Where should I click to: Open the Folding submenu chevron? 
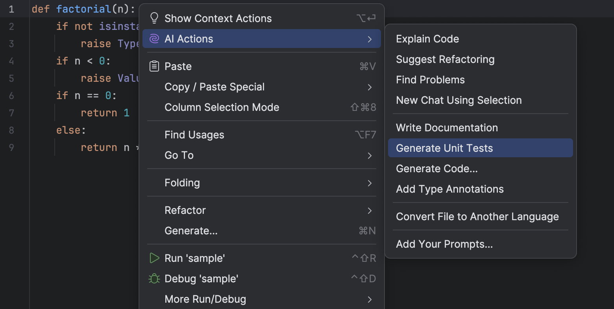(x=370, y=183)
